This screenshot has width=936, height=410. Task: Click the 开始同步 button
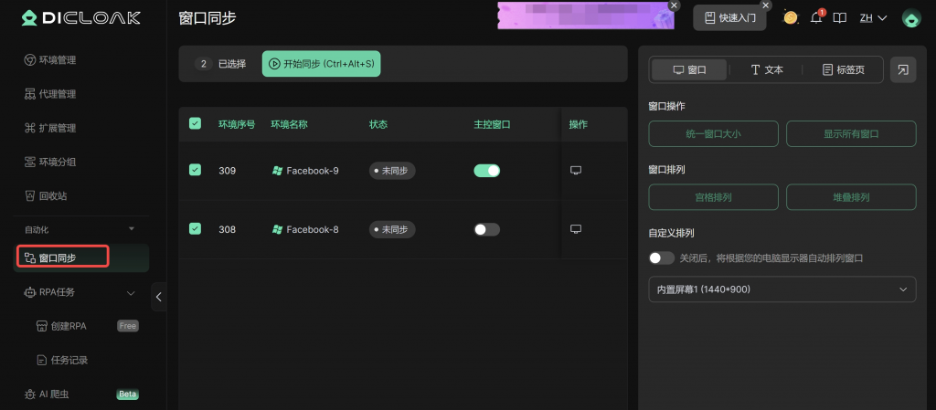point(321,64)
